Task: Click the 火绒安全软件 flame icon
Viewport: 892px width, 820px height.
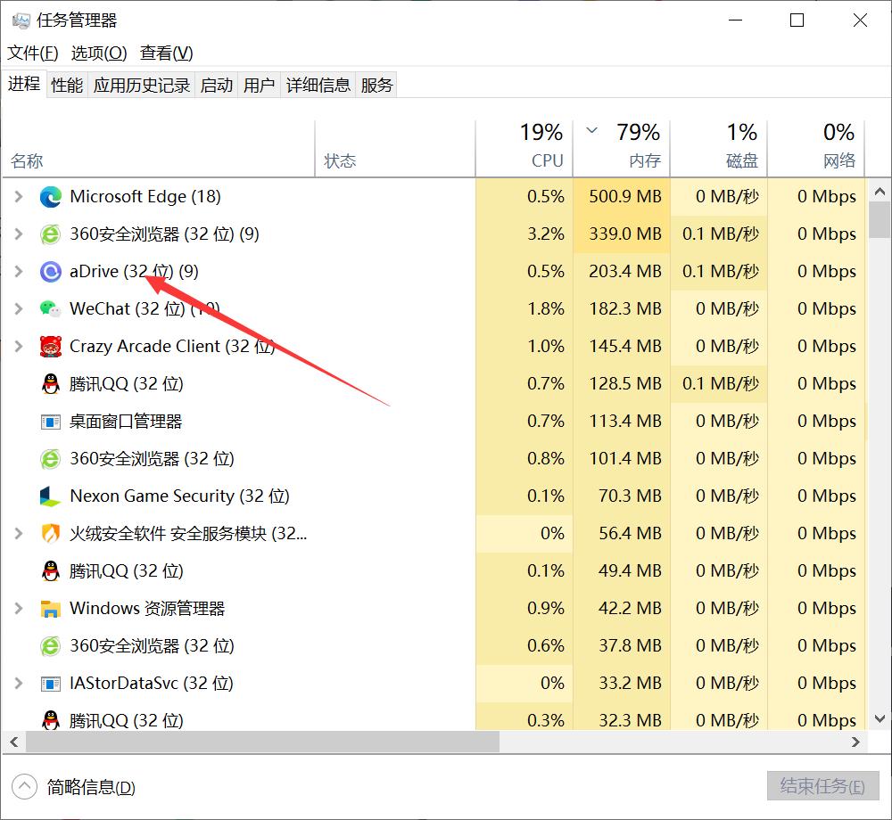Action: tap(50, 533)
